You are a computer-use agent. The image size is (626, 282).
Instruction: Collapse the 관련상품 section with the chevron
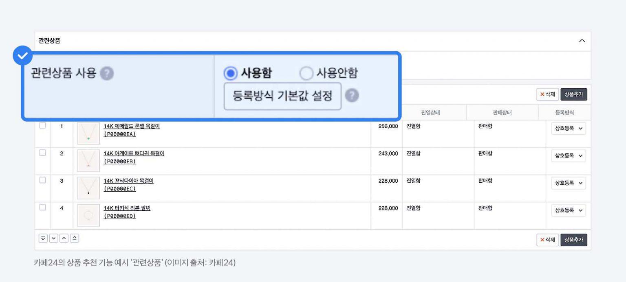[x=582, y=41]
